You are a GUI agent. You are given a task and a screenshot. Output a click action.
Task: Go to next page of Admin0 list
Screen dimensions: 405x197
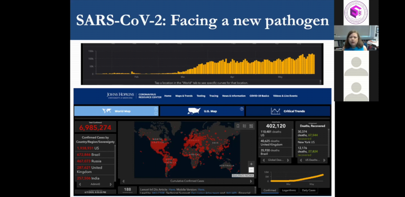[111, 184]
